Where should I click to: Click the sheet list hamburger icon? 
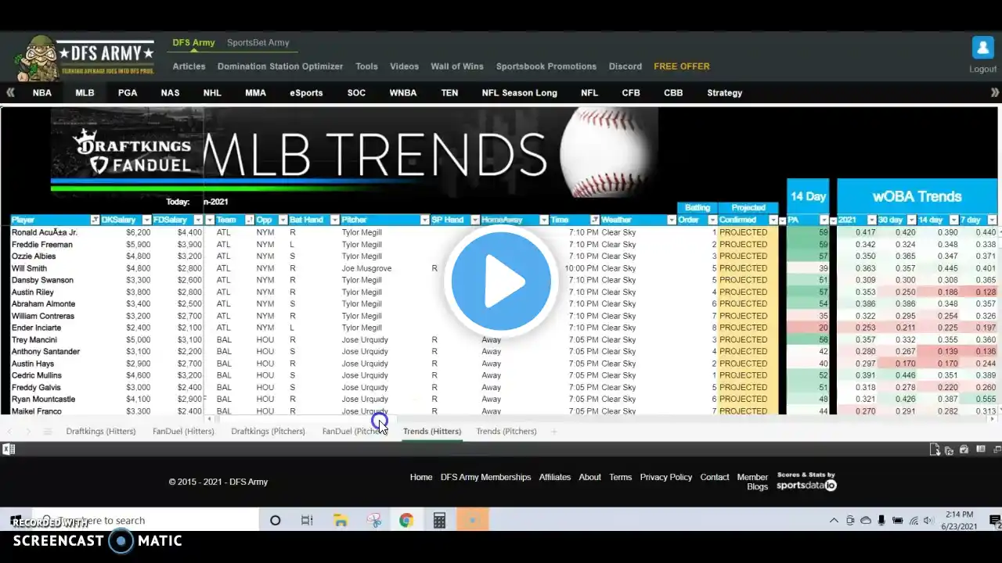pyautogui.click(x=47, y=432)
